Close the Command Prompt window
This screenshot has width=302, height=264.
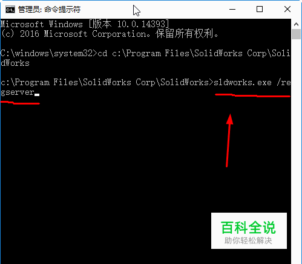click(x=287, y=9)
